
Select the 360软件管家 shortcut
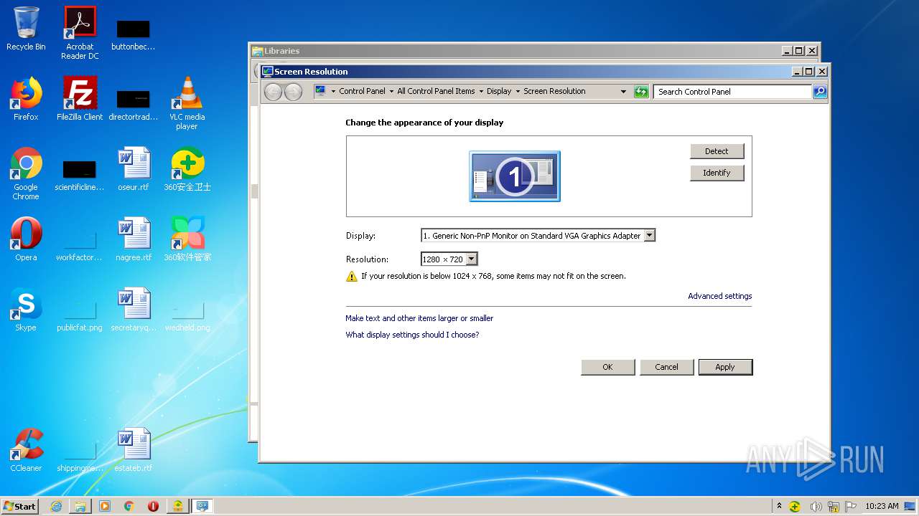[187, 239]
